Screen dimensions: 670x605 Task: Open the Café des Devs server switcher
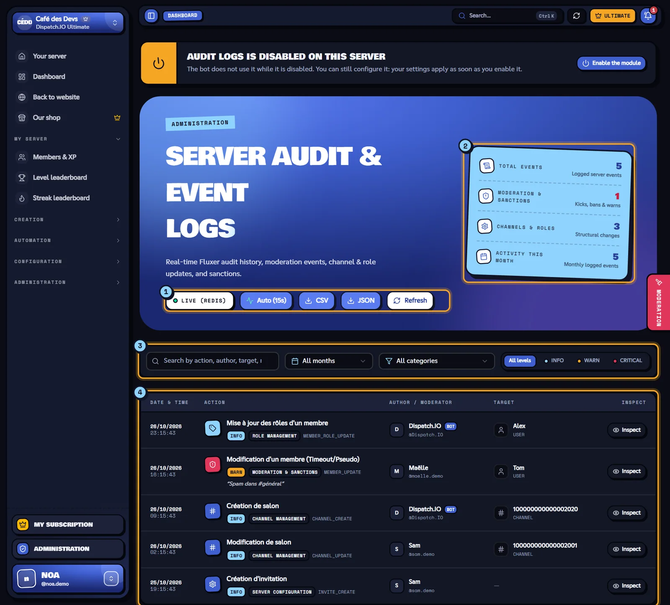68,23
